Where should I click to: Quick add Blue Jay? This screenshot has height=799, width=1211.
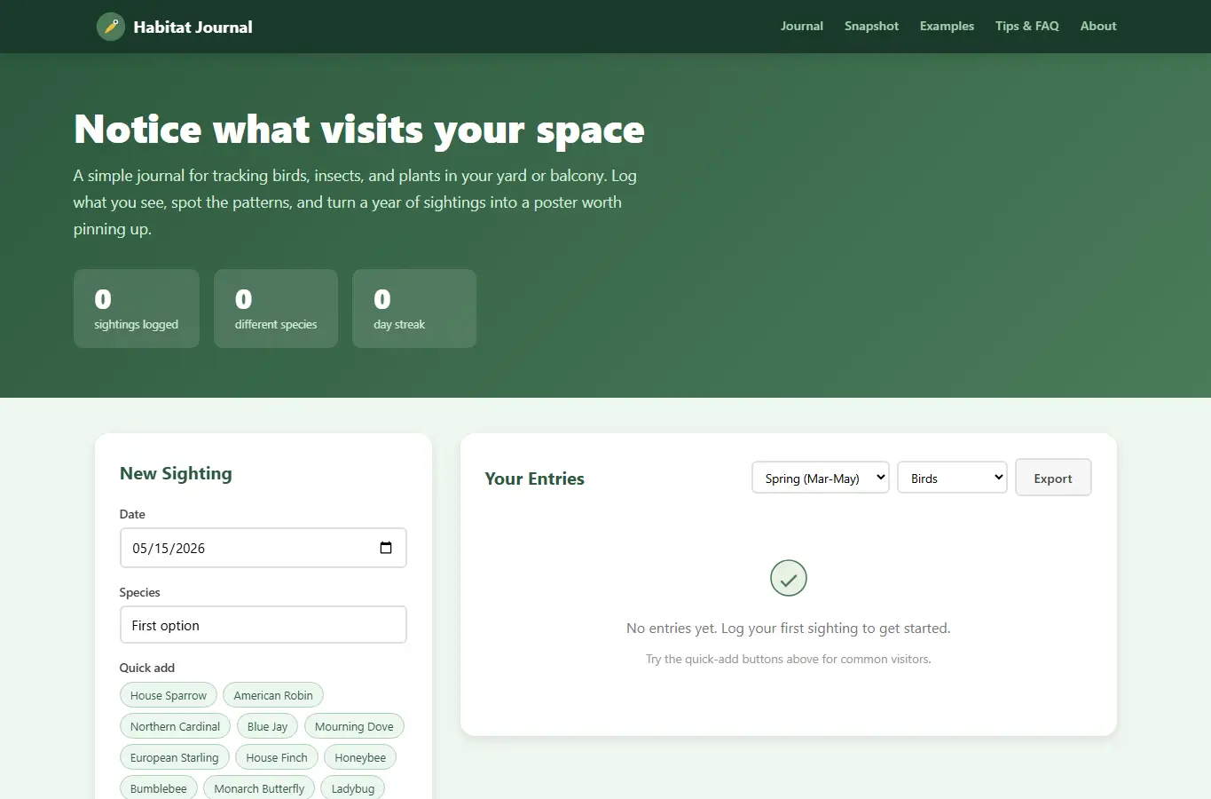coord(267,726)
